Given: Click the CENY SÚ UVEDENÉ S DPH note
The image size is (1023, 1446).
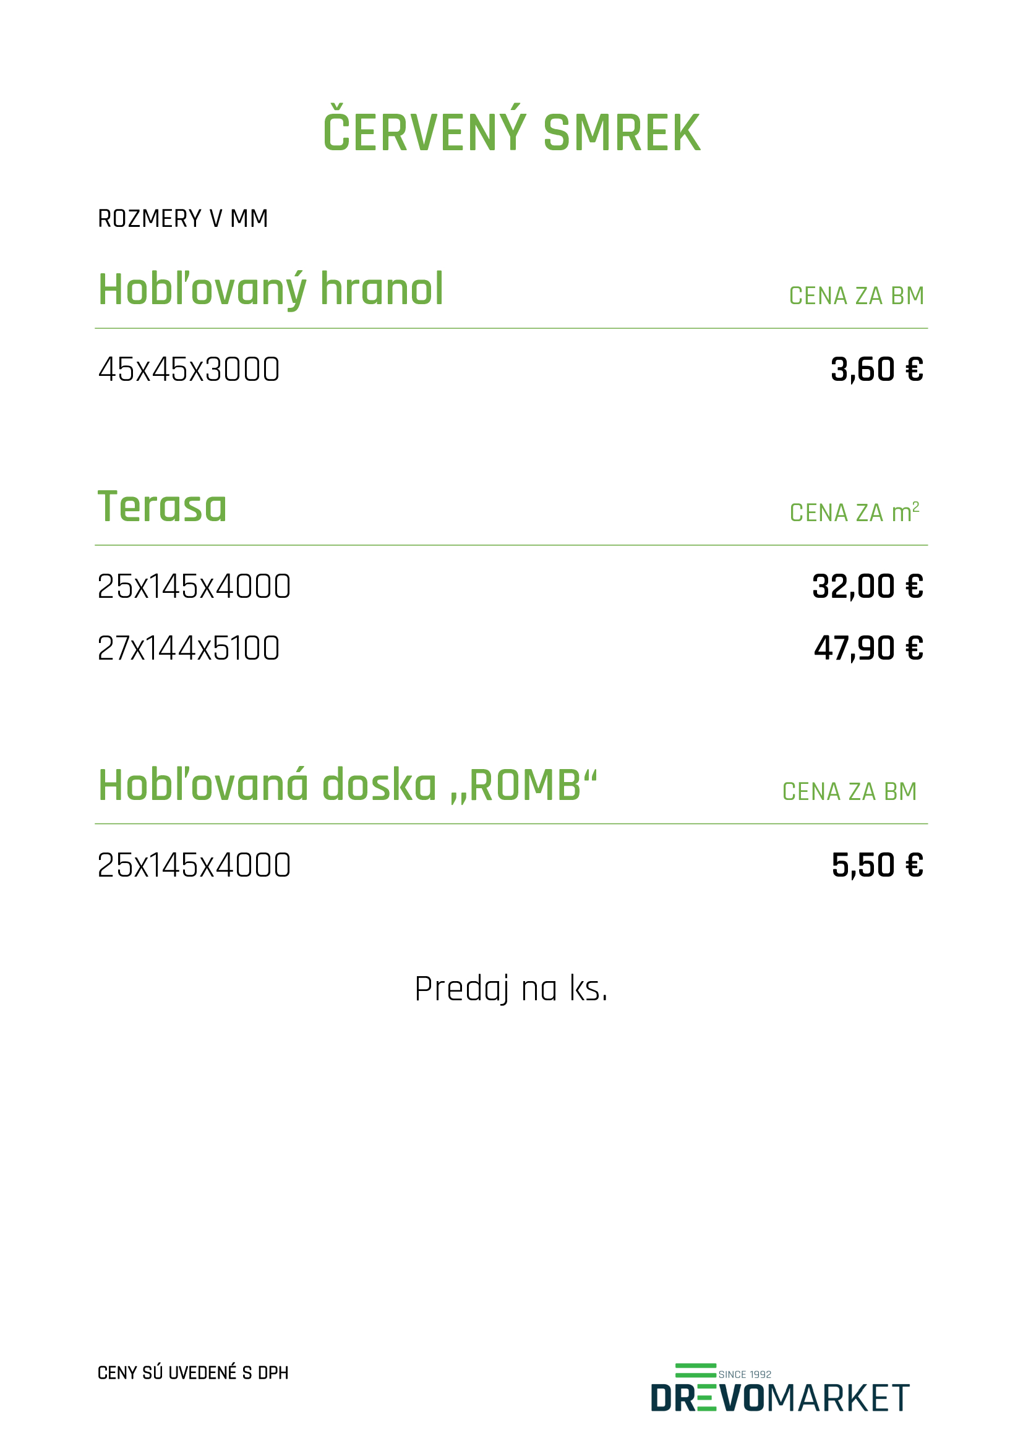Looking at the screenshot, I should 193,1374.
